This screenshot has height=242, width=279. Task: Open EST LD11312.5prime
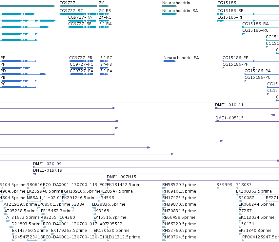(123, 237)
